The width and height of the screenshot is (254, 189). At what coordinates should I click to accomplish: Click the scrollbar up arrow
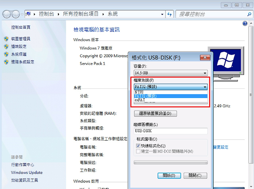tap(251, 23)
